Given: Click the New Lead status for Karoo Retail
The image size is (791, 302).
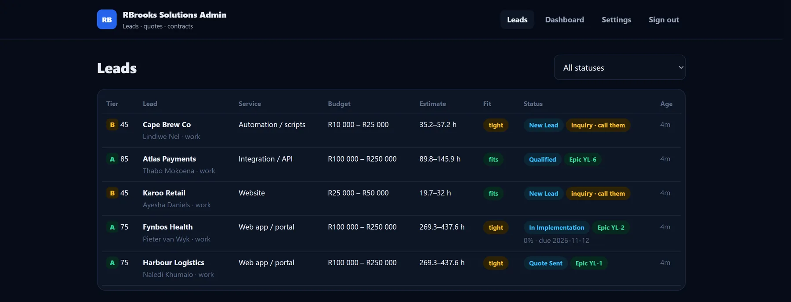Looking at the screenshot, I should coord(544,194).
